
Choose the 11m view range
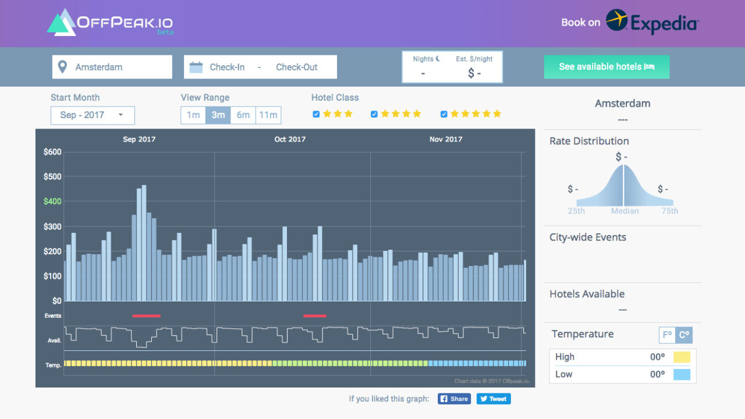(x=268, y=115)
